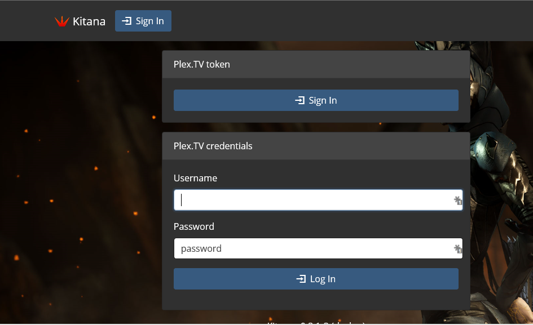Select the Plex.TV token panel header
533x325 pixels.
(x=316, y=64)
